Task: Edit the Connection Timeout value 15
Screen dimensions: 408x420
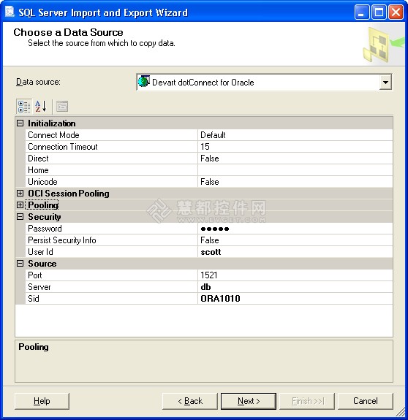Action: click(295, 147)
